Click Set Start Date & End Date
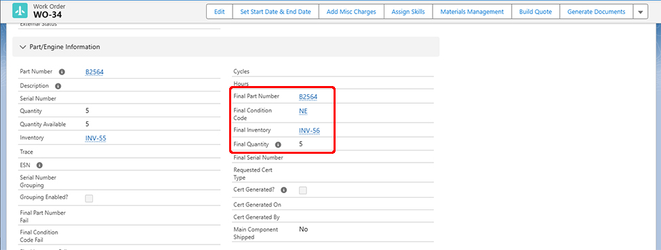The width and height of the screenshot is (661, 250). (276, 12)
